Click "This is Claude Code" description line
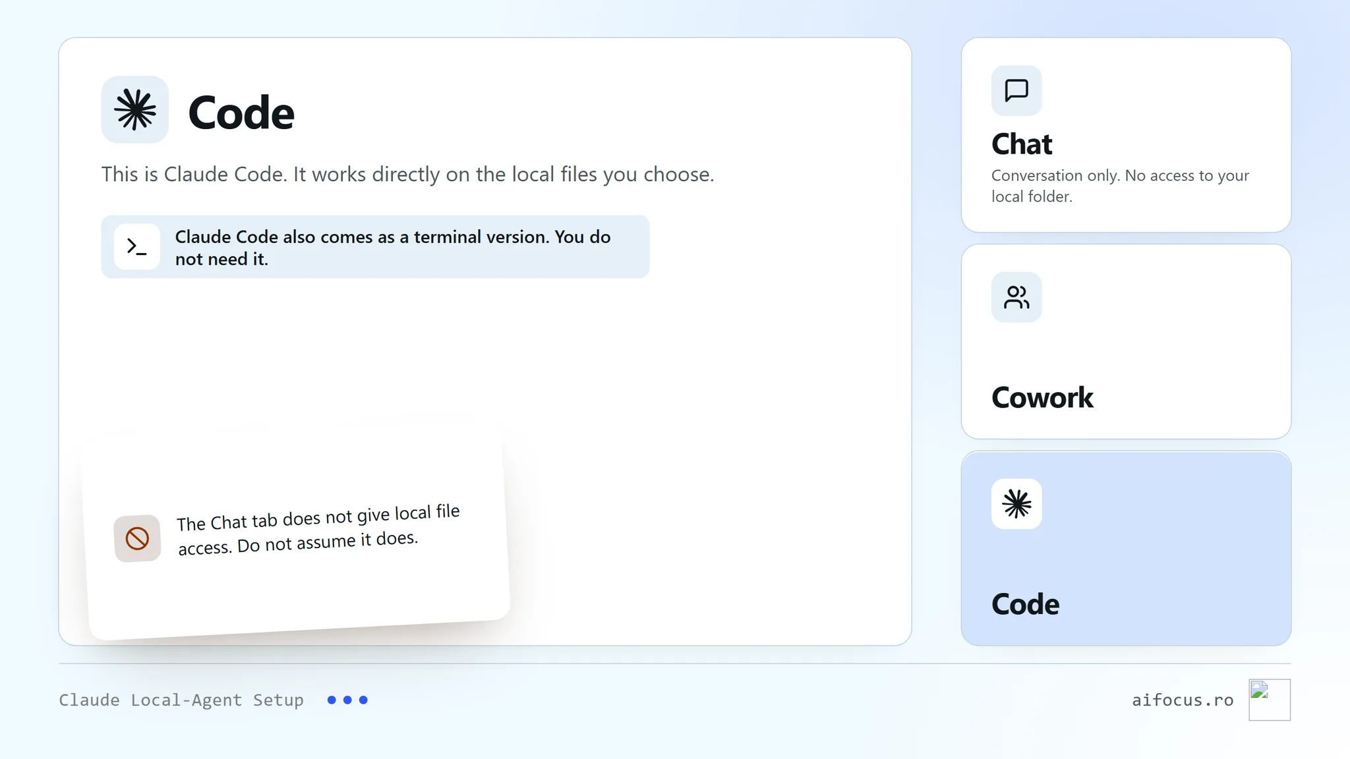This screenshot has height=759, width=1350. [x=407, y=174]
